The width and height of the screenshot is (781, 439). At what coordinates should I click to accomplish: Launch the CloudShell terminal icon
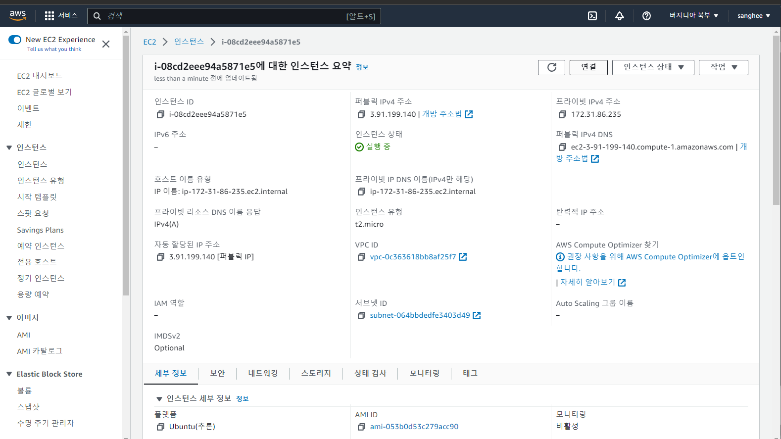(x=592, y=16)
